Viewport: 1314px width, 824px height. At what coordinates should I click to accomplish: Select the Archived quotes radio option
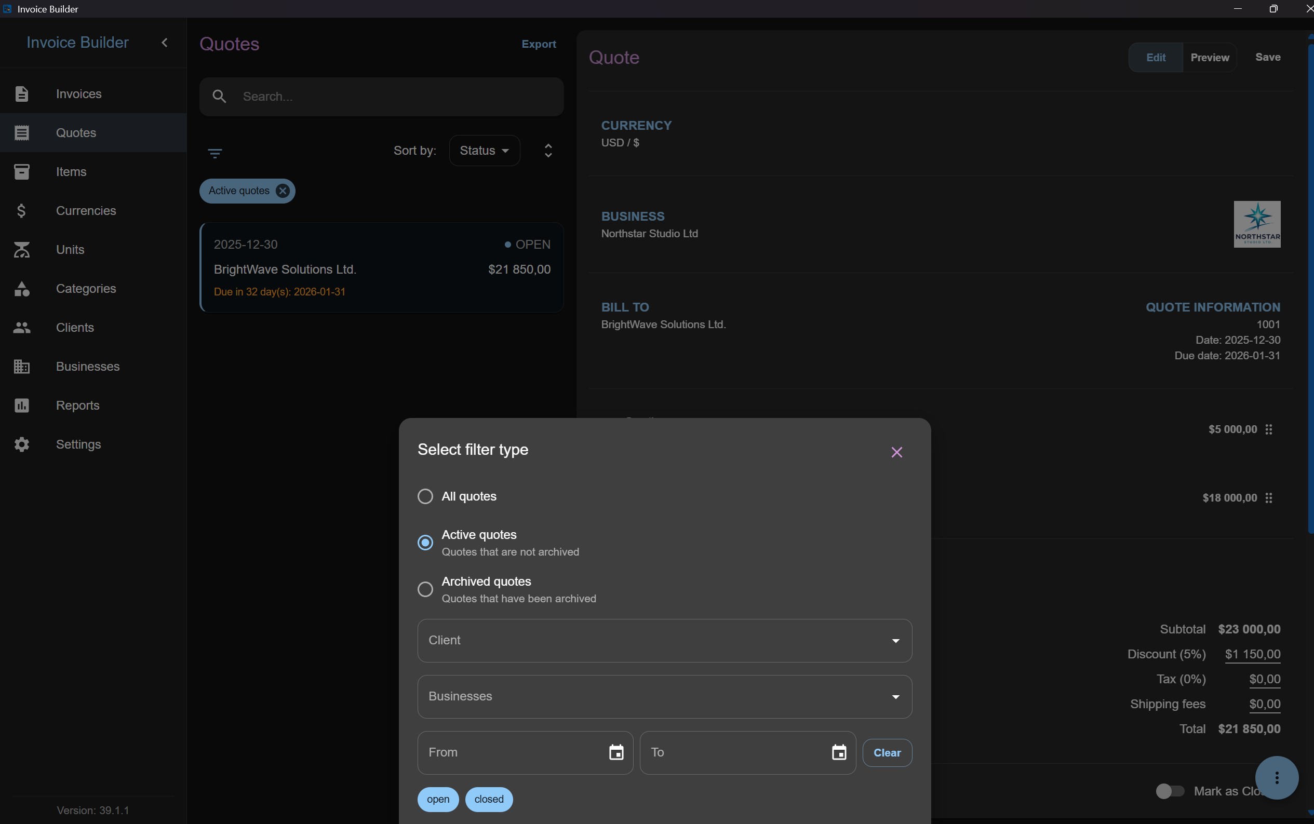point(425,590)
